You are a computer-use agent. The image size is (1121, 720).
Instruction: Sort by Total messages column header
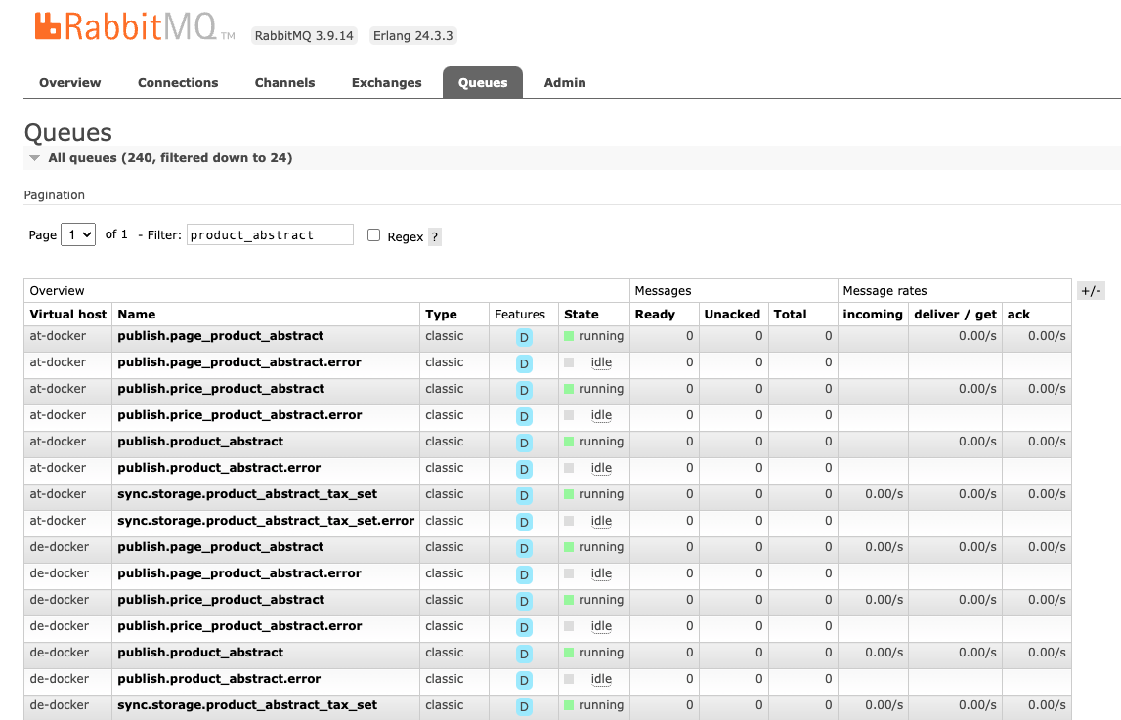coord(790,315)
